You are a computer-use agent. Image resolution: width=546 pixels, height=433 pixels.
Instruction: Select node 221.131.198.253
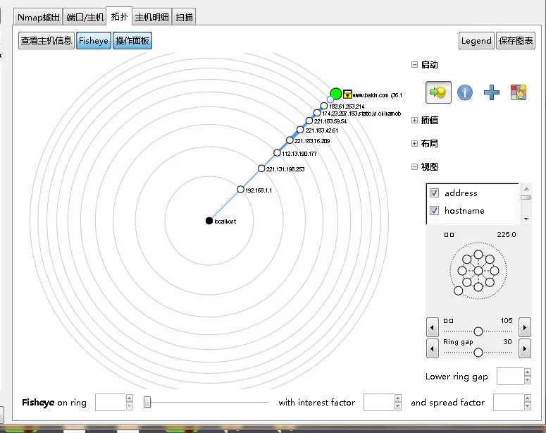click(261, 169)
